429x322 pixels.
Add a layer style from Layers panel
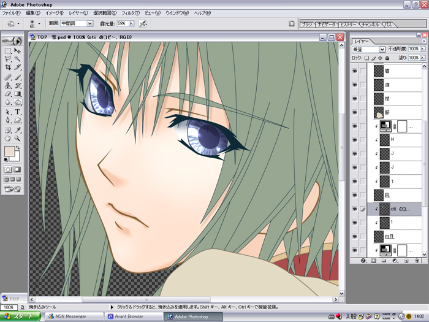click(363, 261)
